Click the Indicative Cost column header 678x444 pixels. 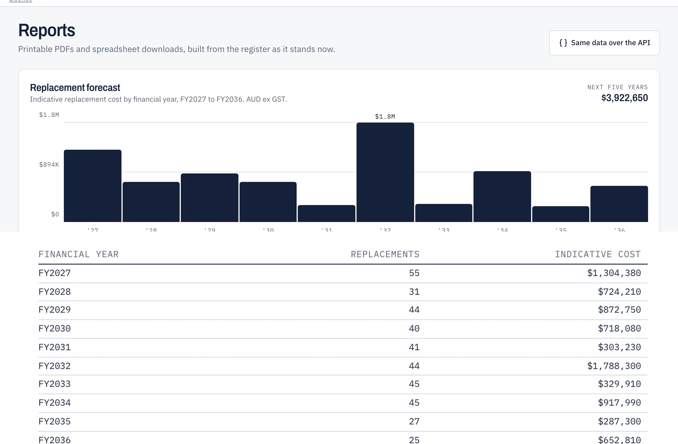tap(598, 254)
